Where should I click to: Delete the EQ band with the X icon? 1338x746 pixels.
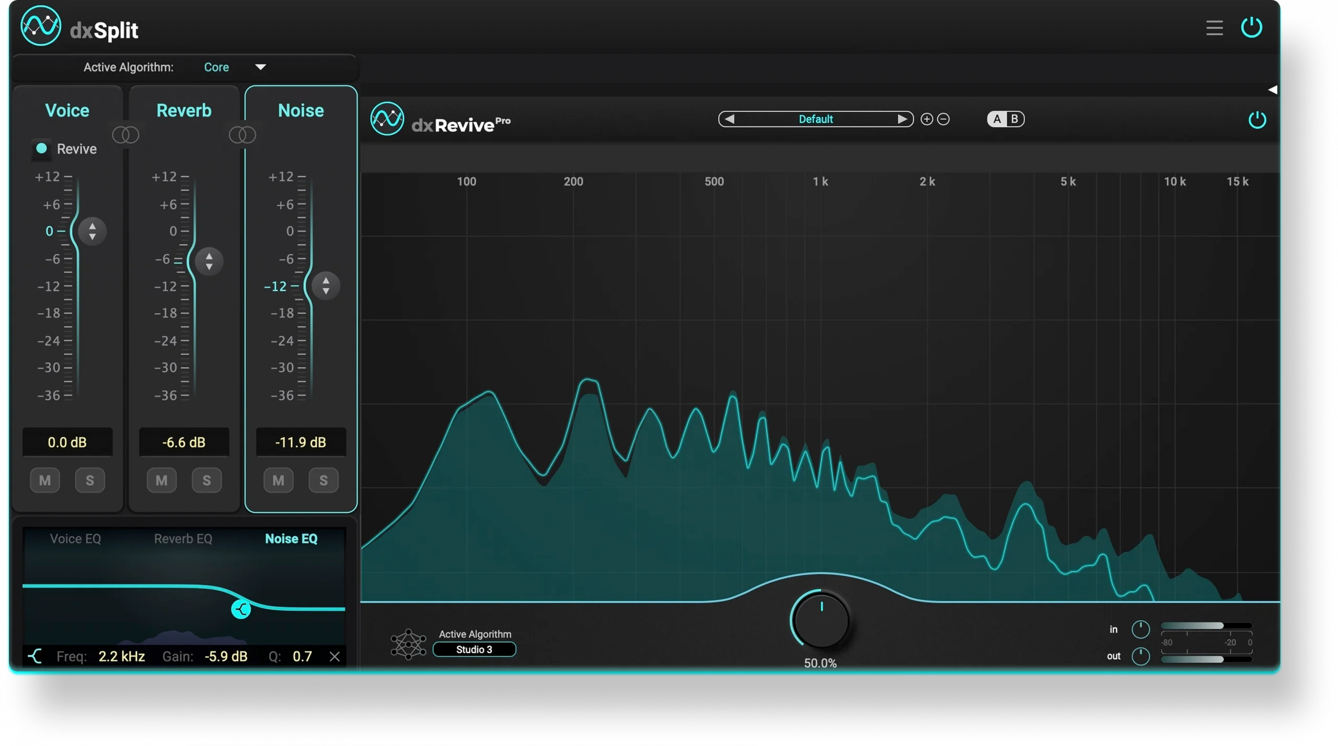coord(334,657)
